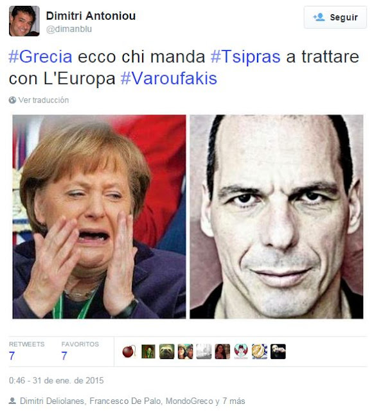
Task: View the 7 retweets count
Action: tap(12, 356)
